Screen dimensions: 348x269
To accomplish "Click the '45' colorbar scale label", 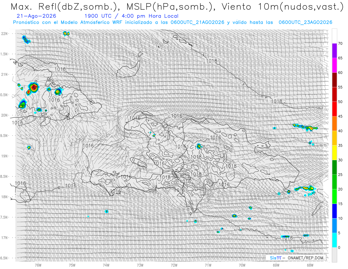I will point(340,116).
